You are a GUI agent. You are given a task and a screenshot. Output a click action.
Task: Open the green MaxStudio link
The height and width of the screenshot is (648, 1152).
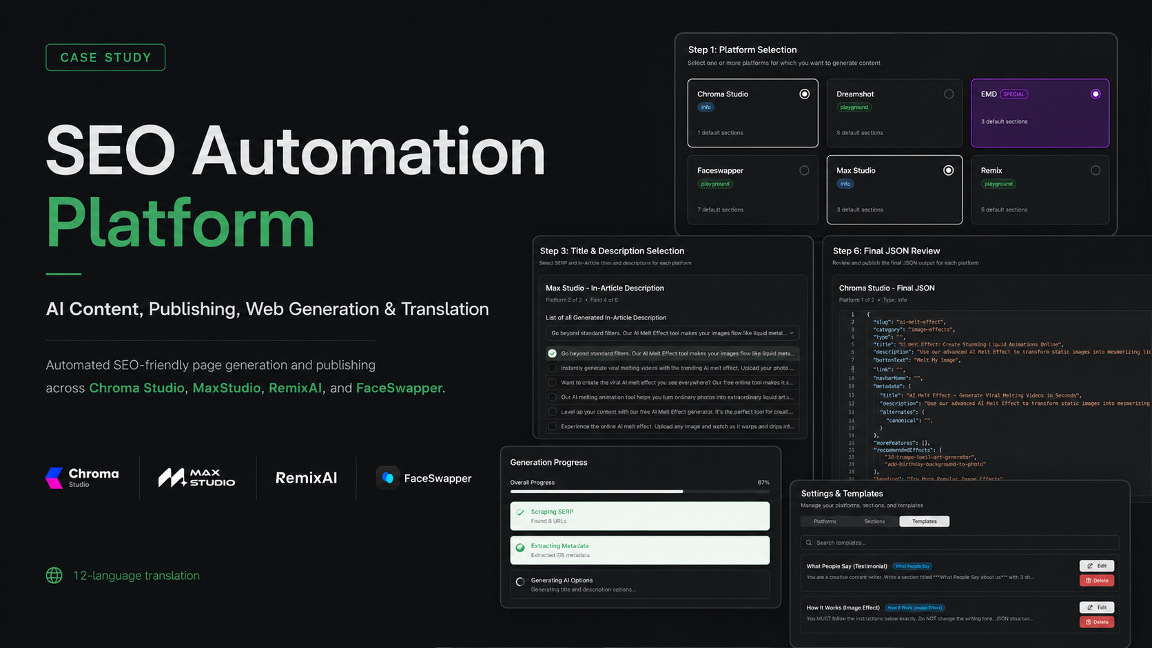point(227,388)
